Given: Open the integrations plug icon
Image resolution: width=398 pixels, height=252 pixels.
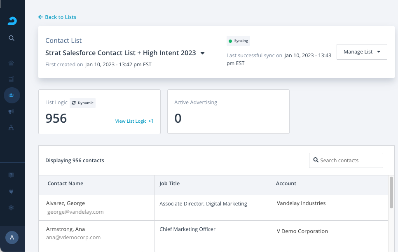Looking at the screenshot, I should click(12, 191).
